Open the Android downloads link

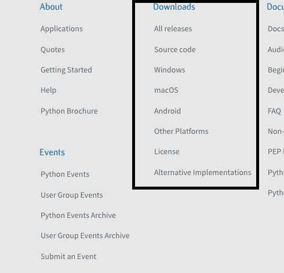168,111
